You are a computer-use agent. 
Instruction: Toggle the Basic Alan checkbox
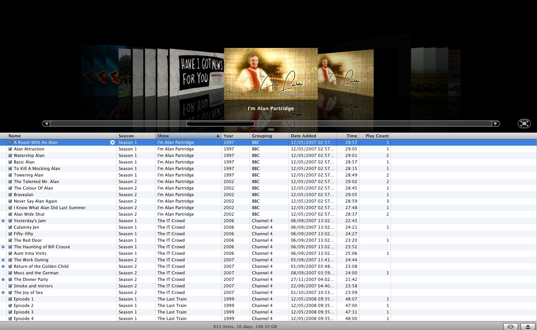[x=10, y=162]
